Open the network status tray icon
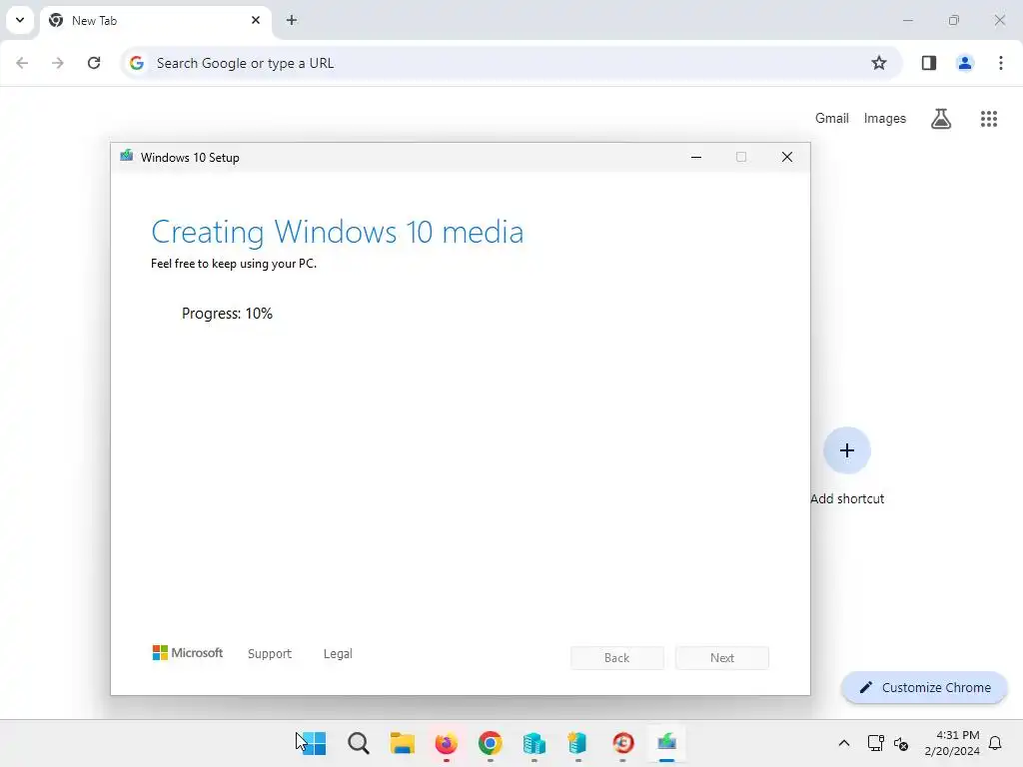Screen dimensions: 1023x767 [x=875, y=743]
